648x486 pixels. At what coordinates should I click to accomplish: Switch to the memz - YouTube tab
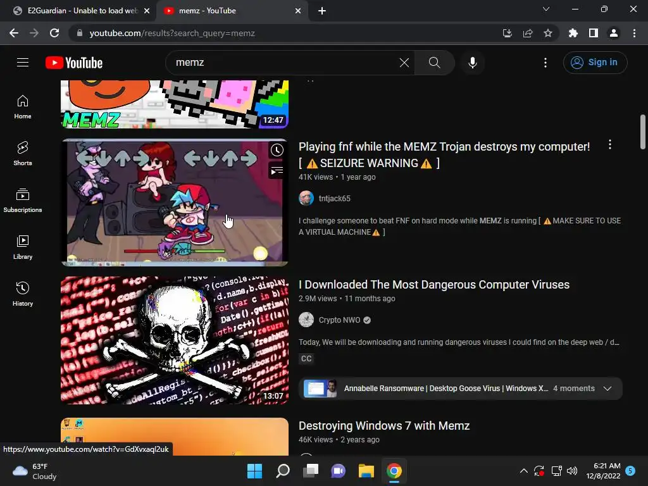tap(232, 11)
